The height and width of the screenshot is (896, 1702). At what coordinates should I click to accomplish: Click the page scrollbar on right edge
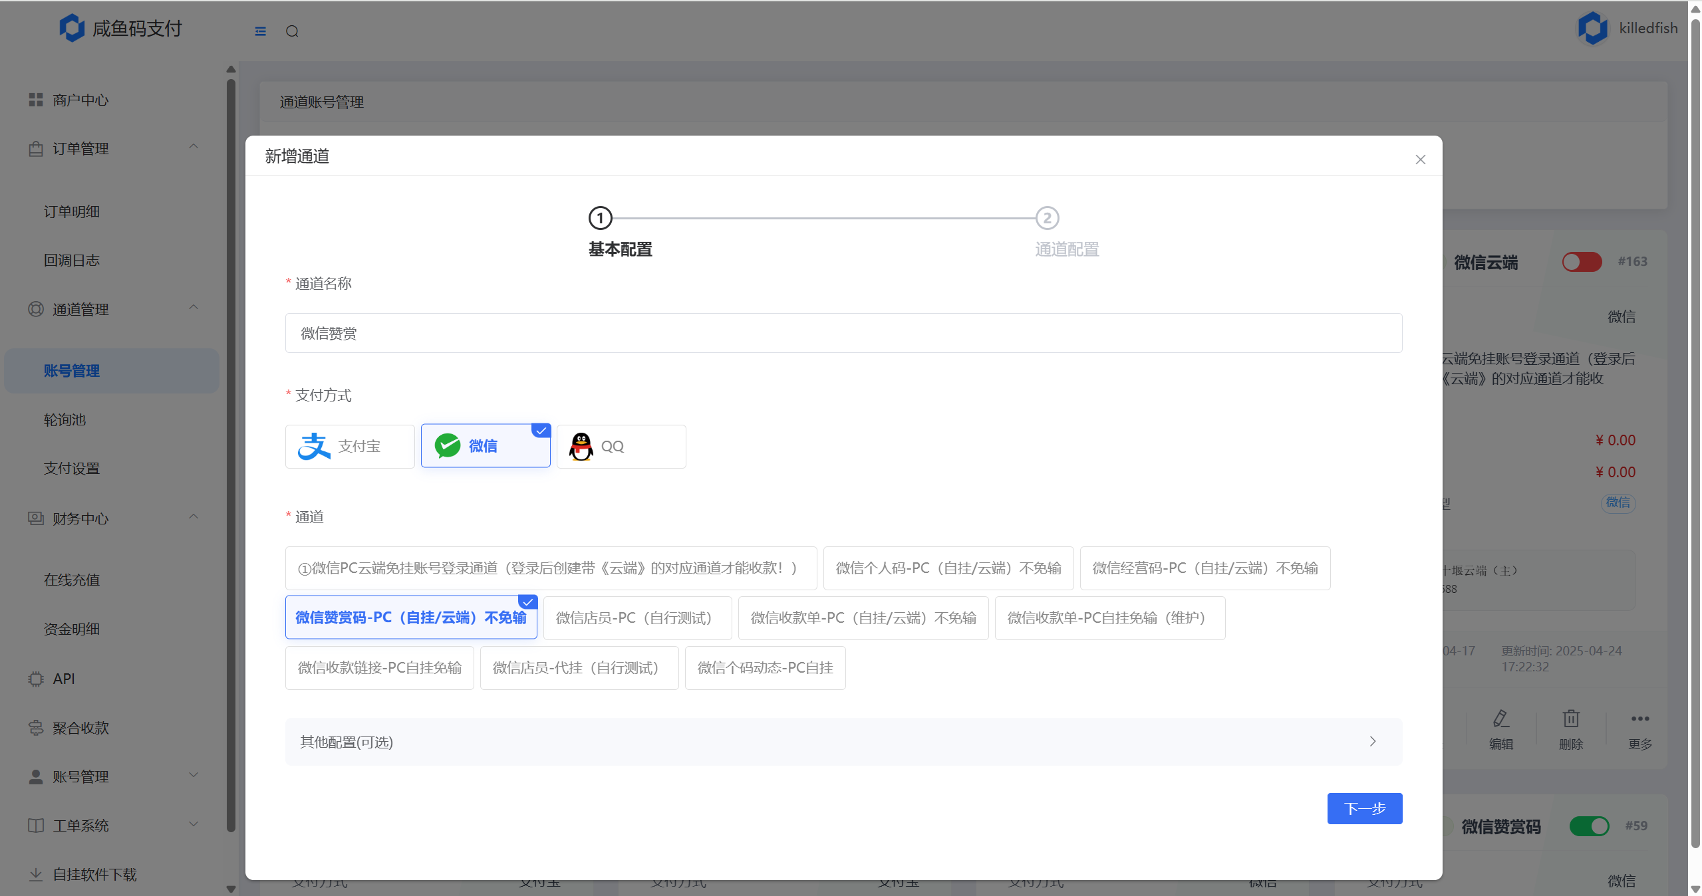(1695, 432)
